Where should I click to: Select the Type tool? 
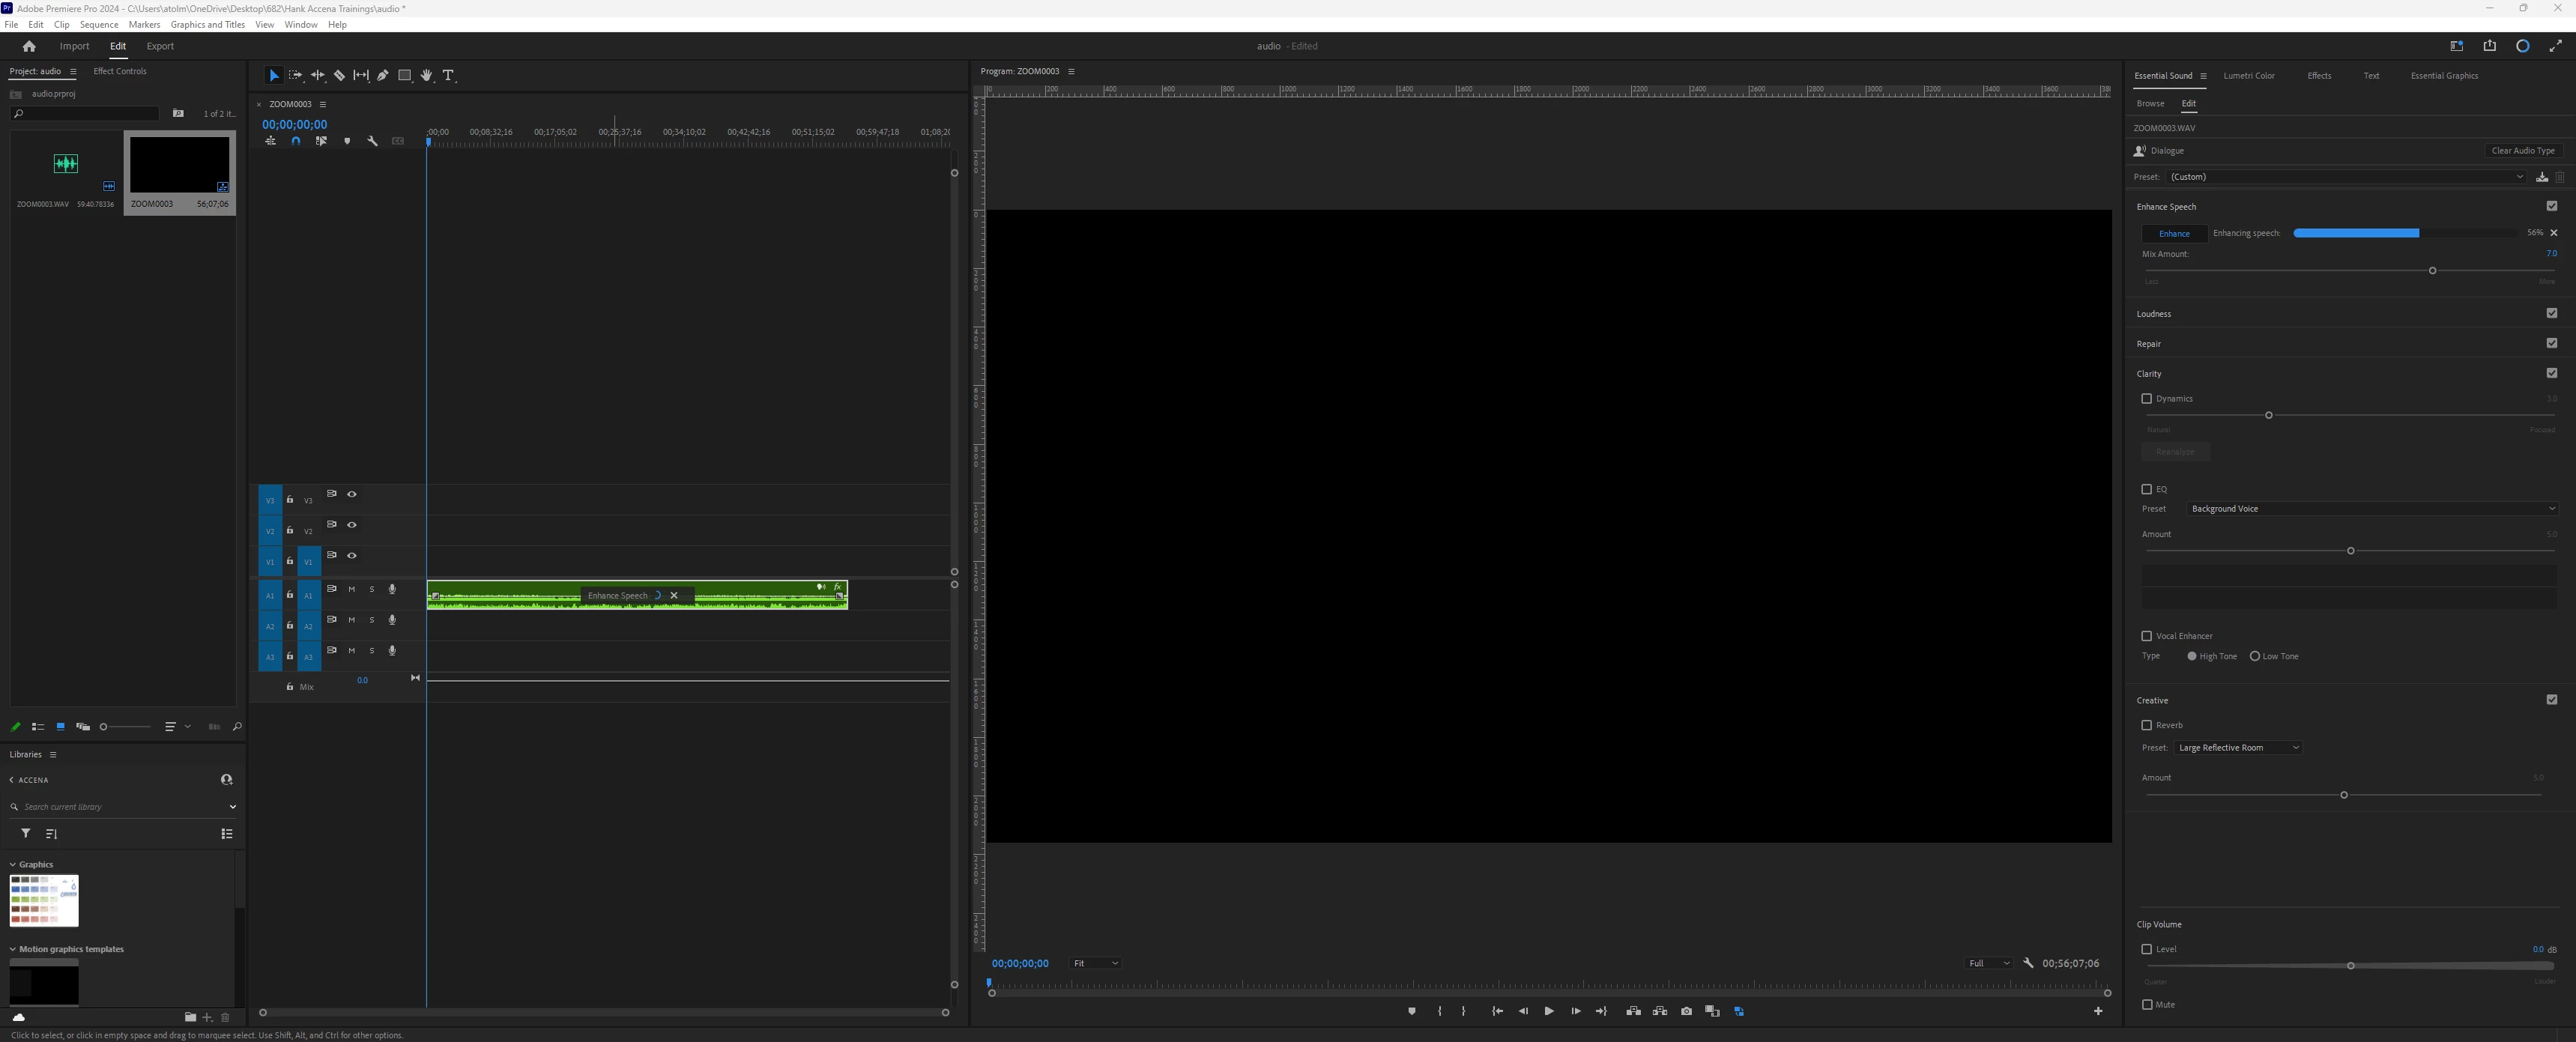pos(448,75)
